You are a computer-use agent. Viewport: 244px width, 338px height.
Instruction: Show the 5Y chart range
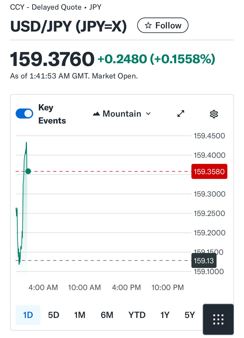(190, 315)
